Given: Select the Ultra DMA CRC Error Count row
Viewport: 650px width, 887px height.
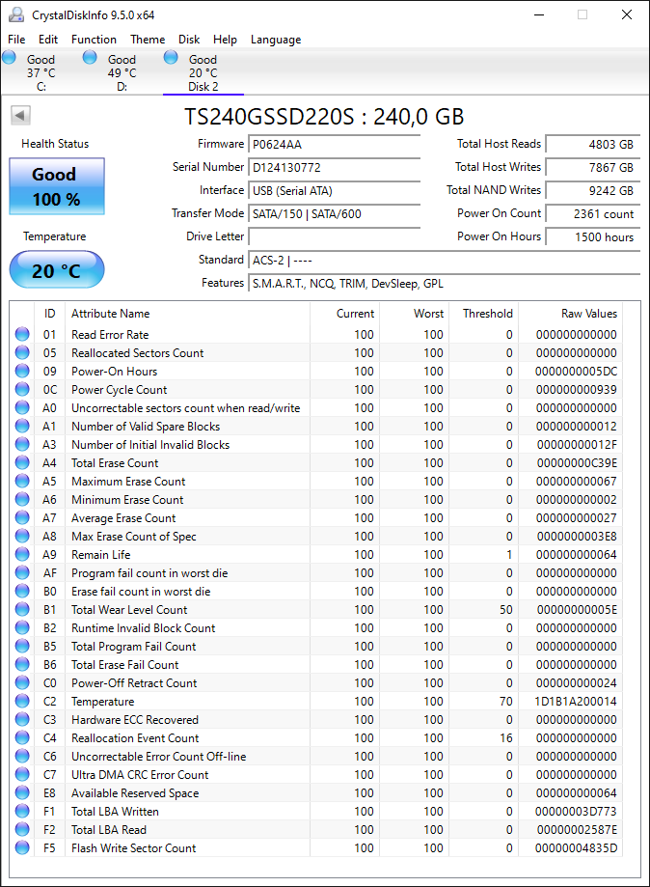Looking at the screenshot, I should click(x=316, y=774).
